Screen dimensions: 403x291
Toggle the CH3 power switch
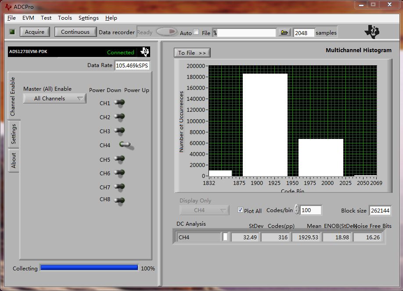pos(119,131)
